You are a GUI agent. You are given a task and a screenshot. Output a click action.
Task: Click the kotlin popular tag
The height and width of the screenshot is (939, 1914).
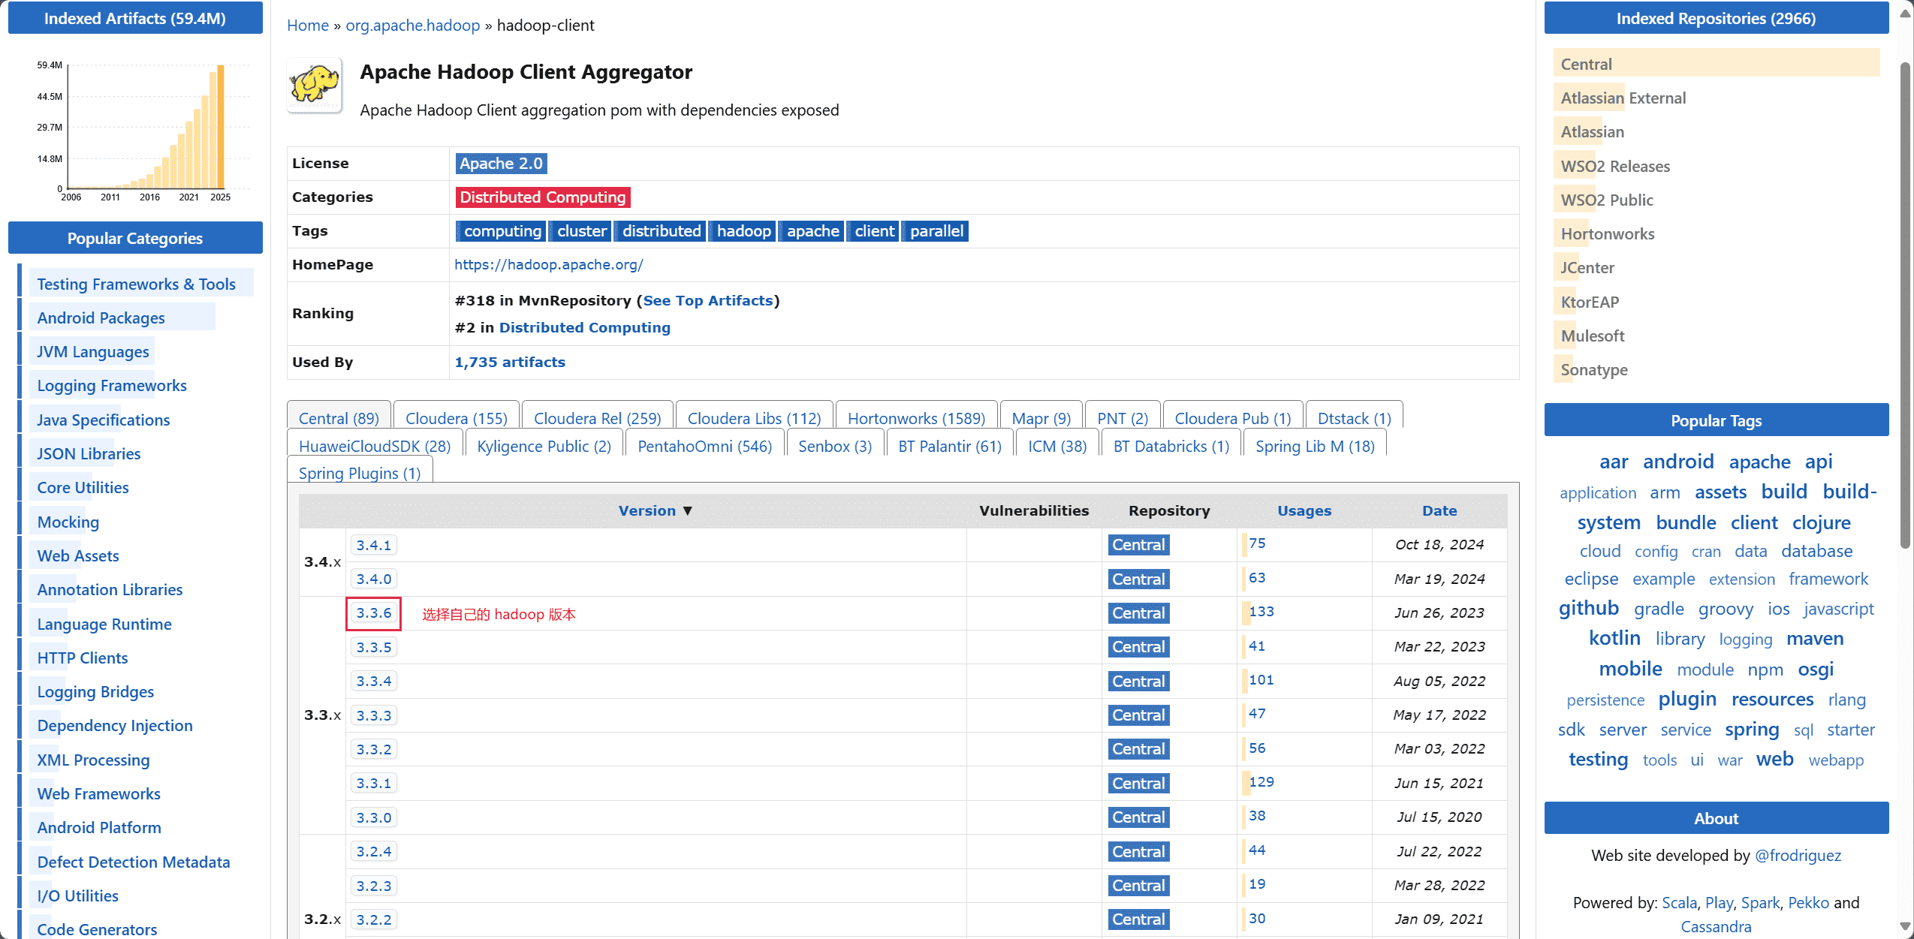(1614, 638)
